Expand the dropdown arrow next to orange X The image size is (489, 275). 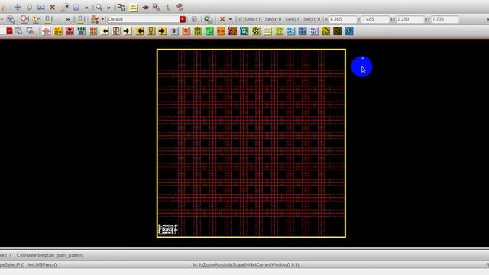tap(231, 19)
